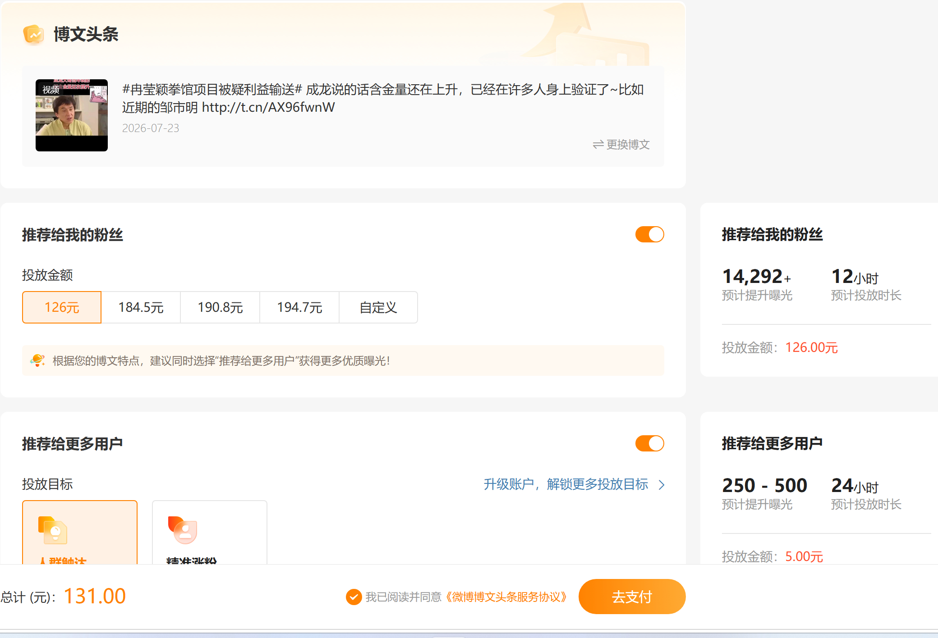Select the 190.8元 amount option
Viewport: 938px width, 638px height.
pyautogui.click(x=220, y=307)
